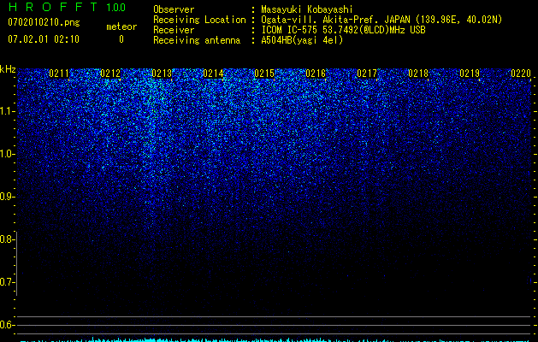
Task: Click the Receiver field label
Action: tap(174, 30)
